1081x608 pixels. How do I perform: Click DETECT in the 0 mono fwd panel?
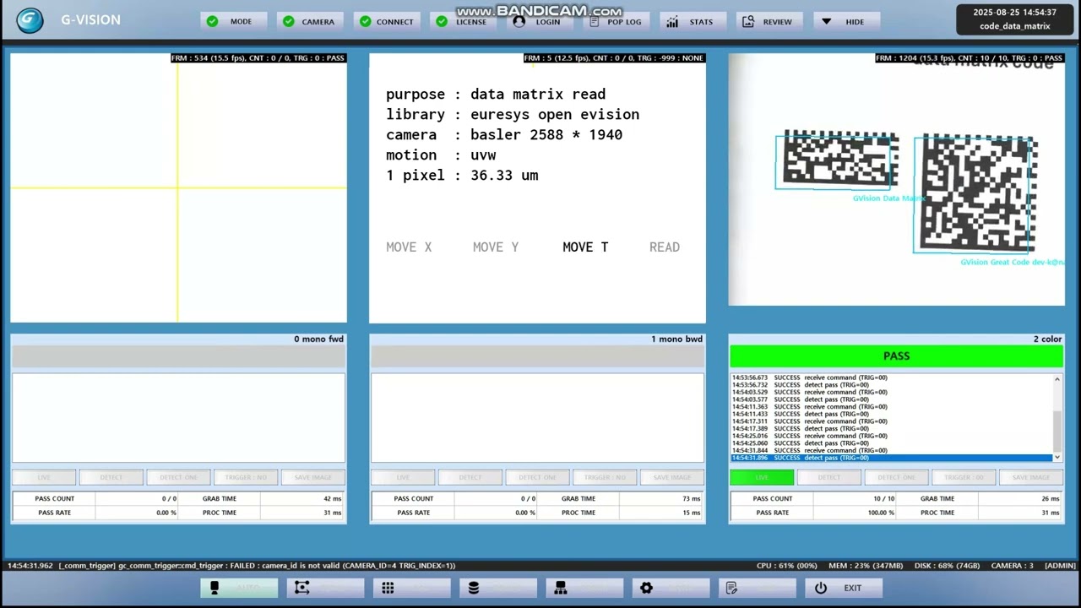(x=111, y=477)
